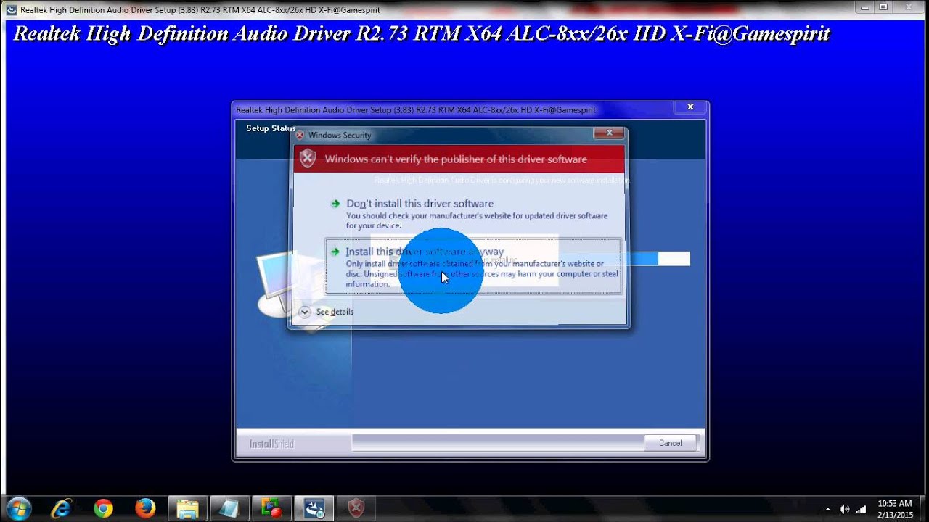
Task: Launch Mozilla Firefox from taskbar
Action: pos(145,508)
